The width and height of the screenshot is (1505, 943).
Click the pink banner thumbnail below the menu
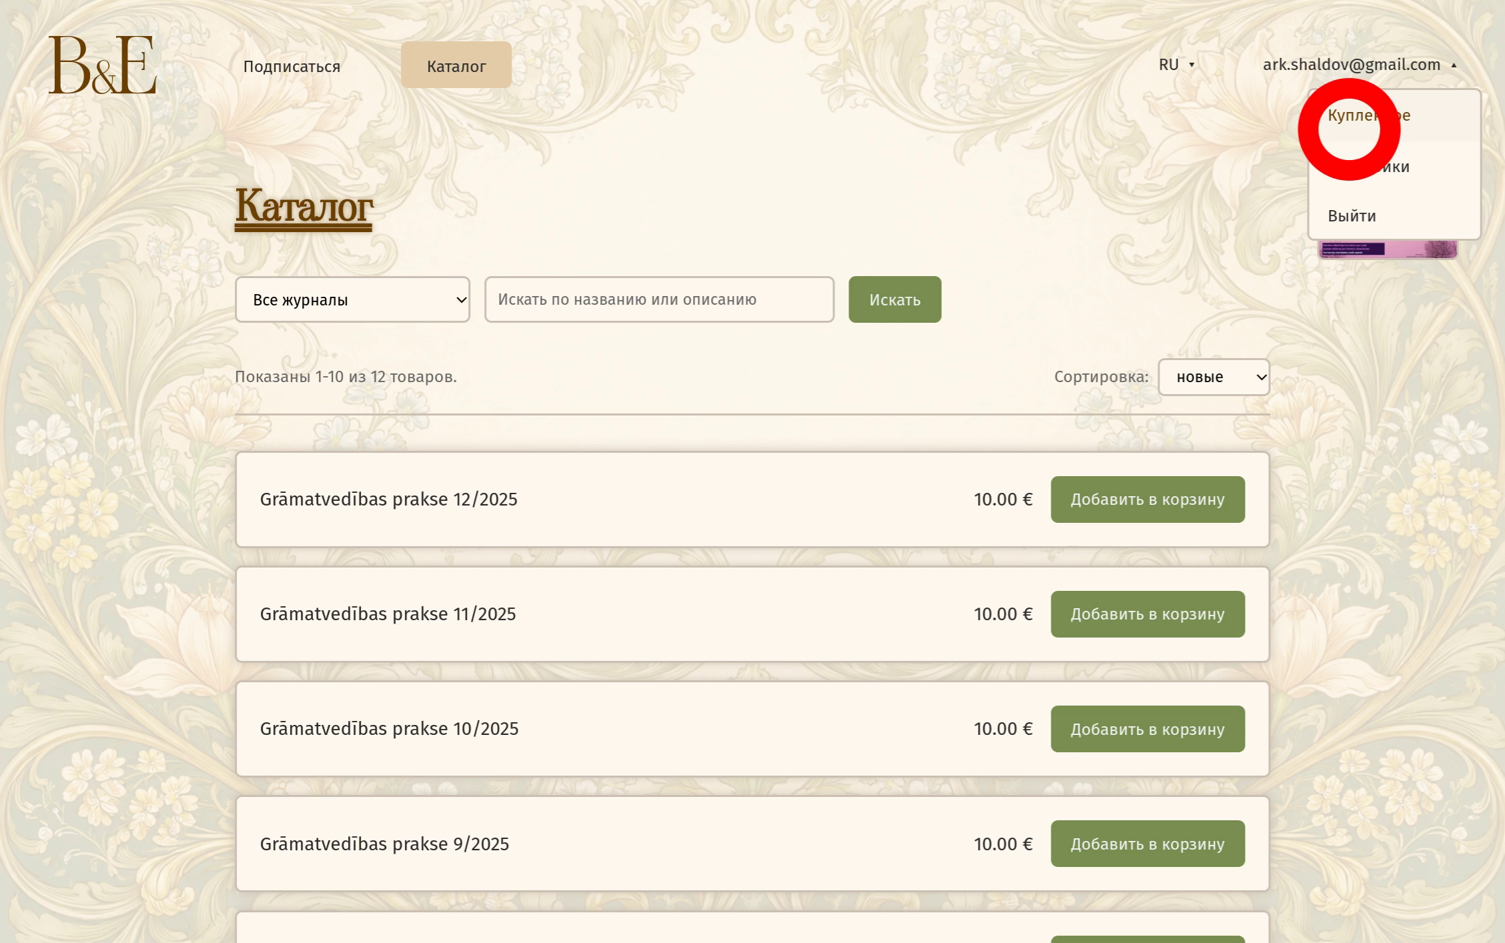1388,250
